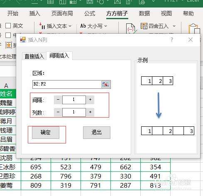
Task: Select the cell containing 319
Action: coord(66,186)
